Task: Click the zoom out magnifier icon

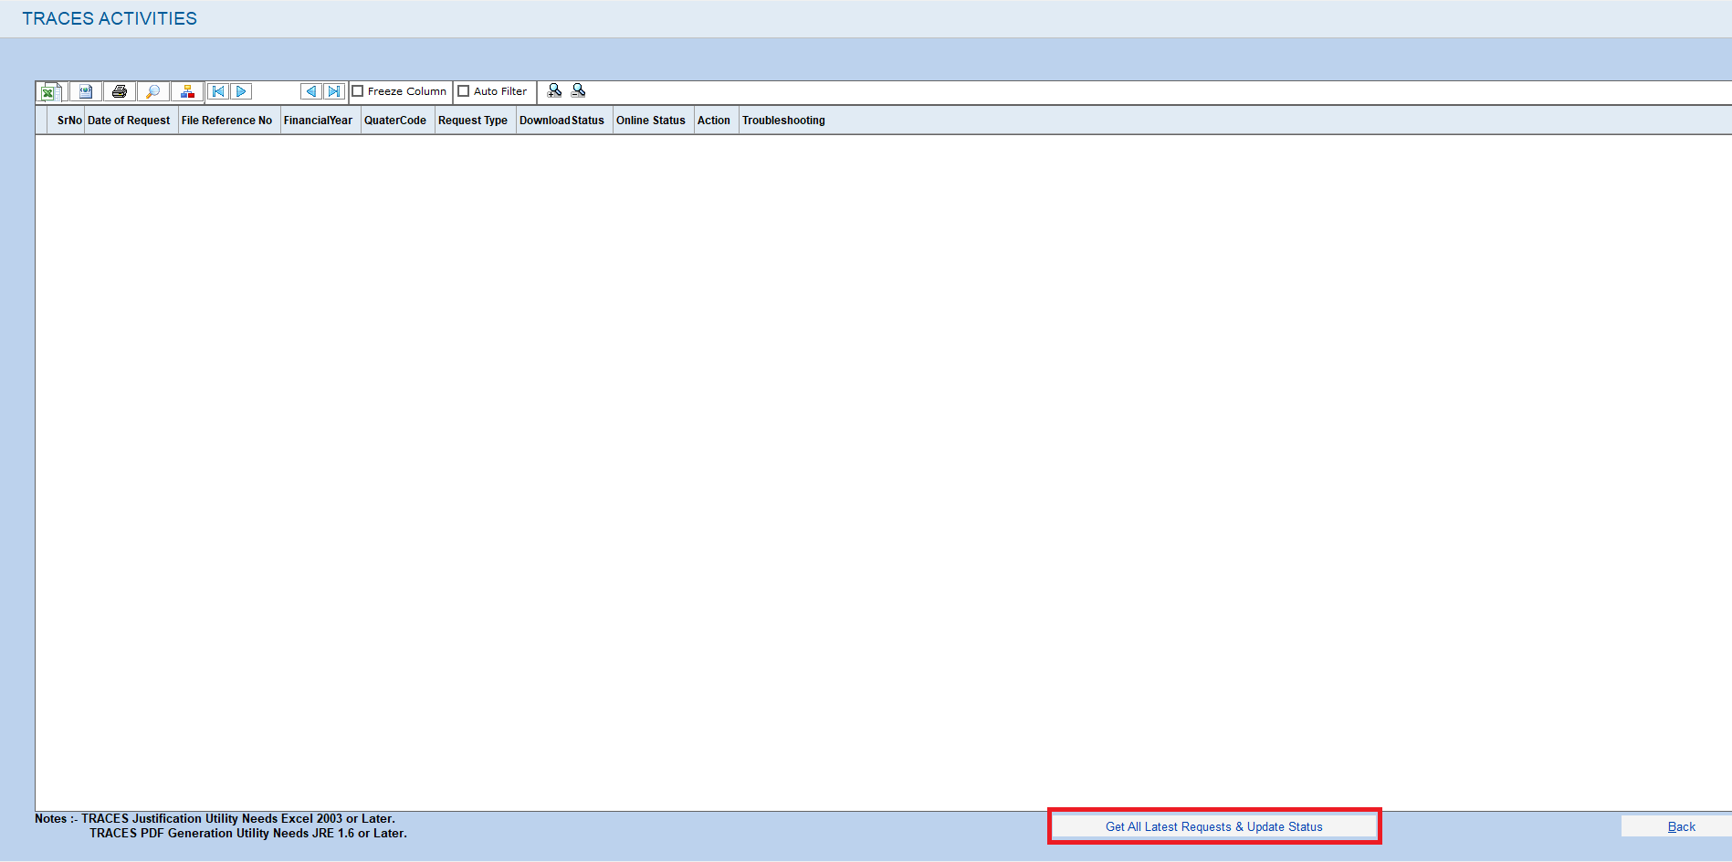Action: (x=578, y=90)
